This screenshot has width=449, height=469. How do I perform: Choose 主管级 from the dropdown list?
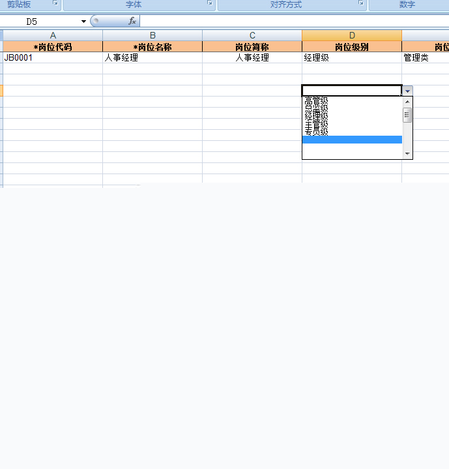(x=352, y=123)
